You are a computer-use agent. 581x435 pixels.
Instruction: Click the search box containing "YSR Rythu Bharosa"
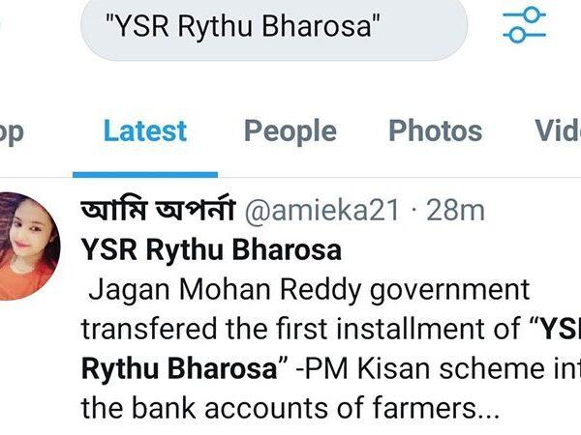274,27
